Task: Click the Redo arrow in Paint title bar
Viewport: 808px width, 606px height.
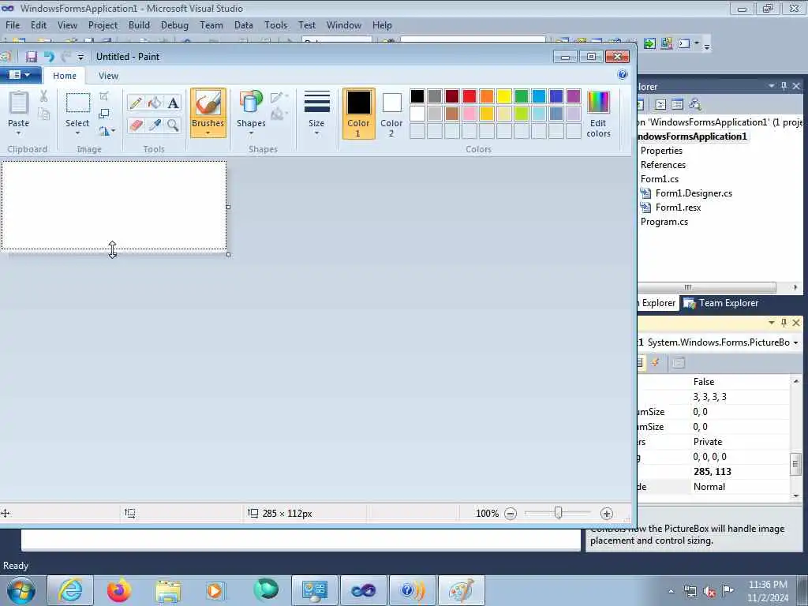Action: (65, 57)
